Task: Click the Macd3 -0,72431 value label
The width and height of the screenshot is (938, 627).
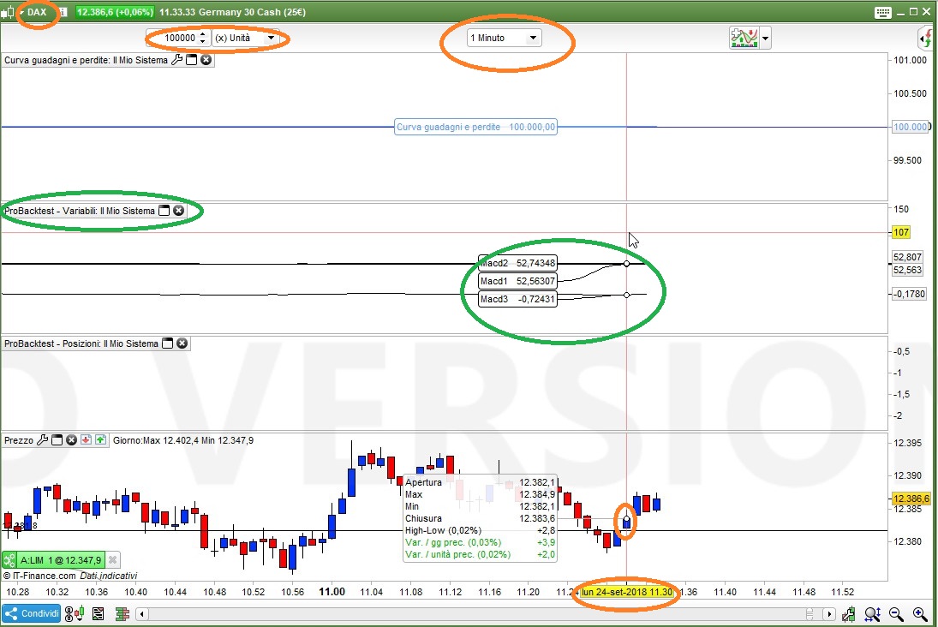Action: point(518,299)
